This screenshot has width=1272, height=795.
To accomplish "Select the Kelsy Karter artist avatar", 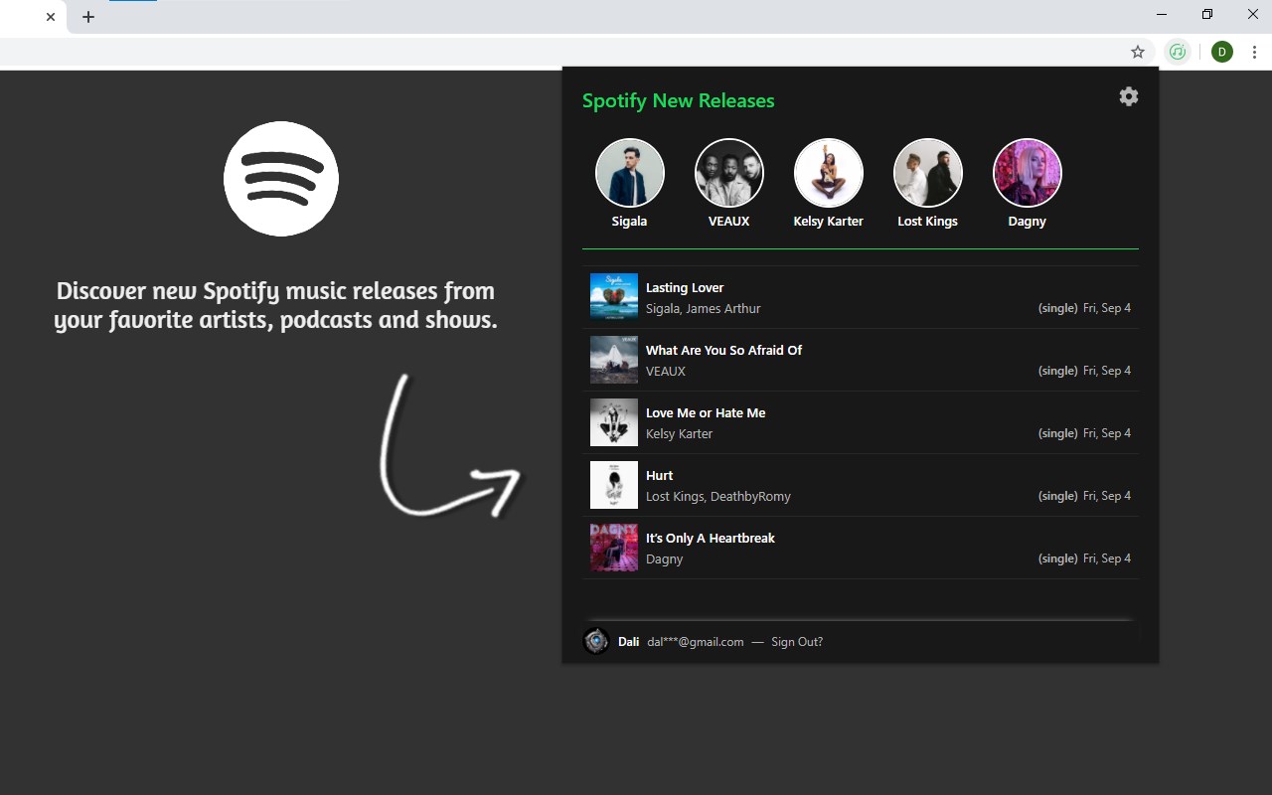I will tap(828, 173).
